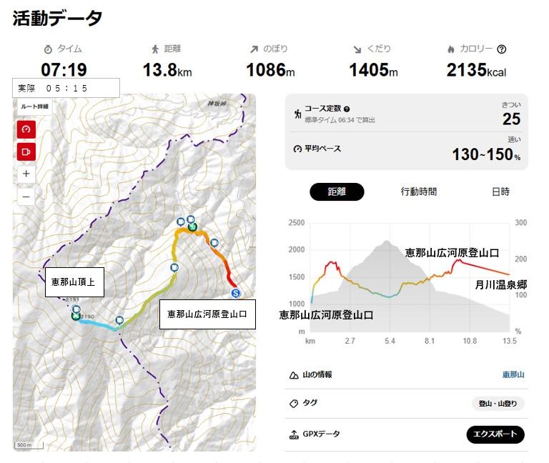The height and width of the screenshot is (463, 549).
Task: Click the GPXデータ upload icon
Action: (294, 434)
